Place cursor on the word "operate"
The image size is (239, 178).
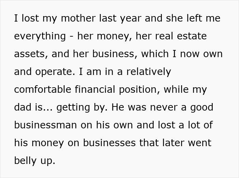[x=55, y=72]
